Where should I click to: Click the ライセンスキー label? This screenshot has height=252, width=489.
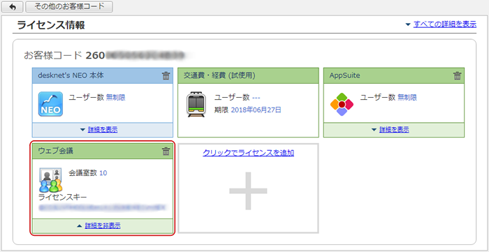63,197
